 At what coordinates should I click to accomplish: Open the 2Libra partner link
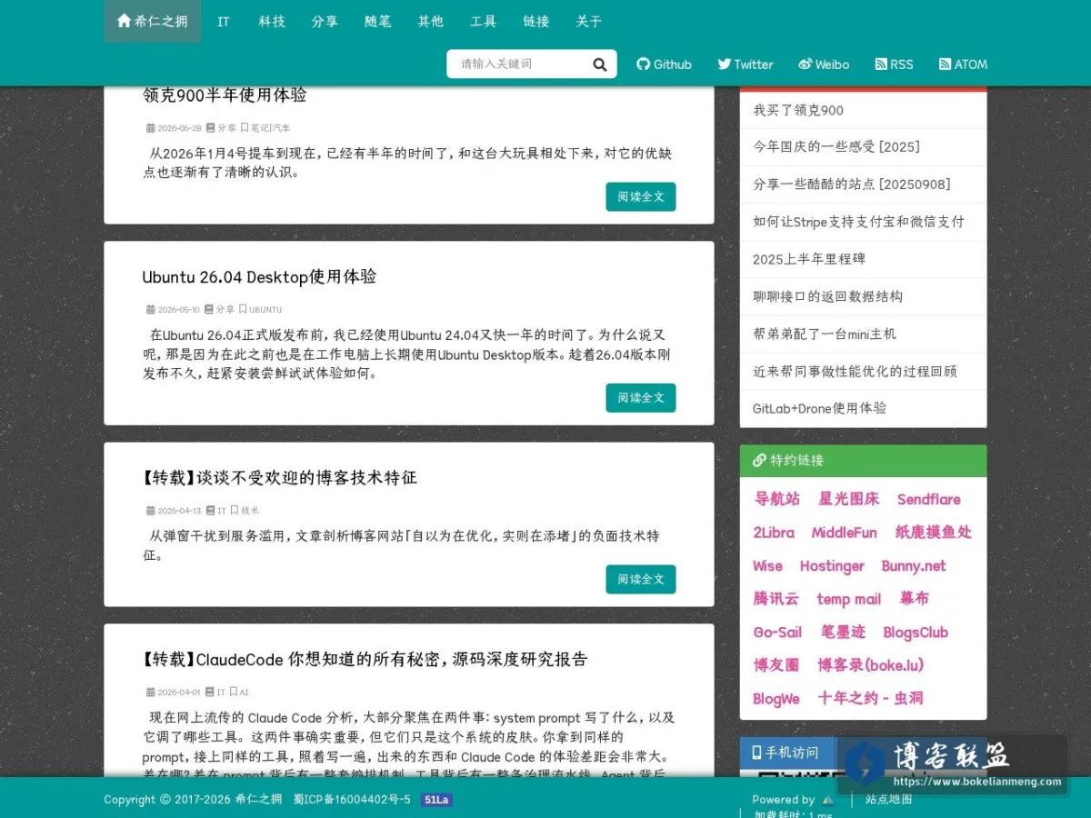774,533
